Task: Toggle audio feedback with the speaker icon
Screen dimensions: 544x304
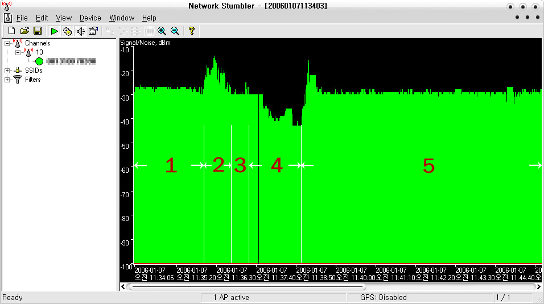Action: pos(80,31)
